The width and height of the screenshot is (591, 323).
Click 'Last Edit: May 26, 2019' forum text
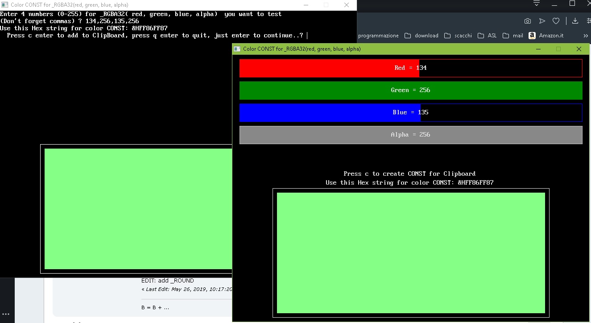187,289
